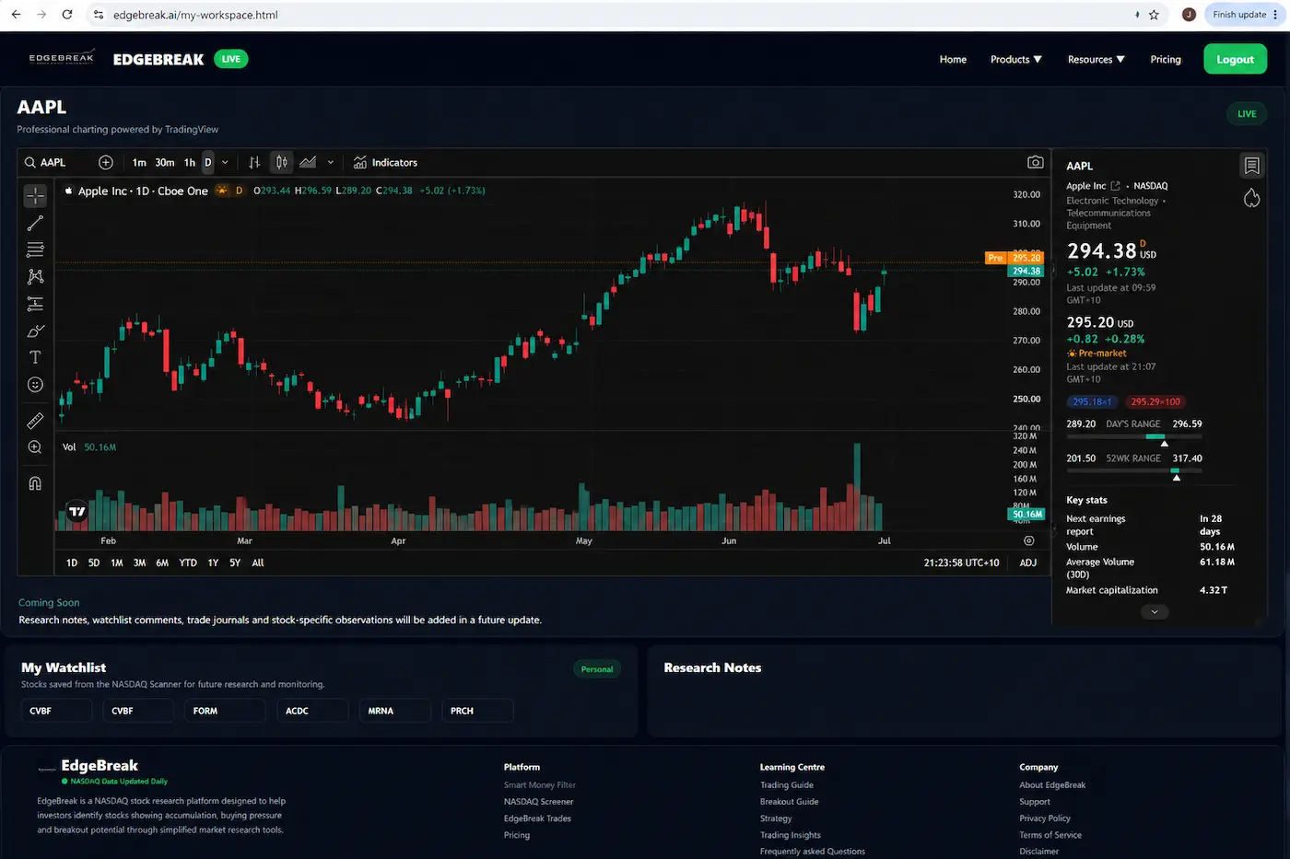This screenshot has height=859, width=1290.
Task: Bookmark this page with star icon
Action: pos(1154,15)
